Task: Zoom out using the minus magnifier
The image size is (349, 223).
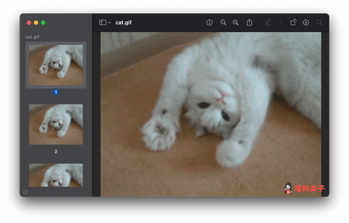Action: pos(223,23)
